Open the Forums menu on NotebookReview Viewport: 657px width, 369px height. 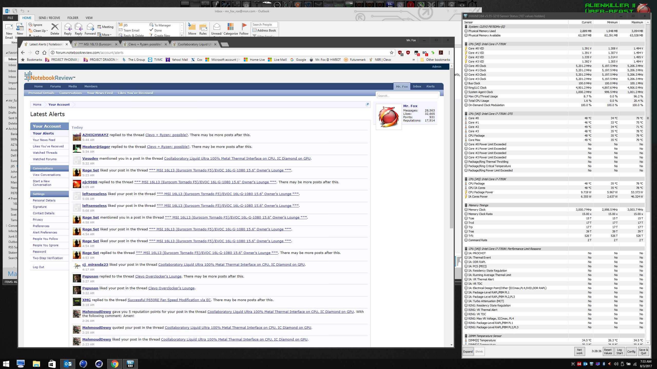point(55,86)
